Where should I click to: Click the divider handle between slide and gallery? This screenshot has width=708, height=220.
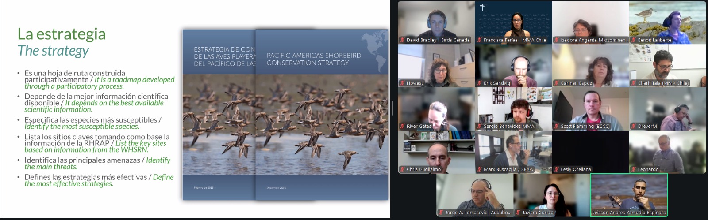[x=392, y=108]
